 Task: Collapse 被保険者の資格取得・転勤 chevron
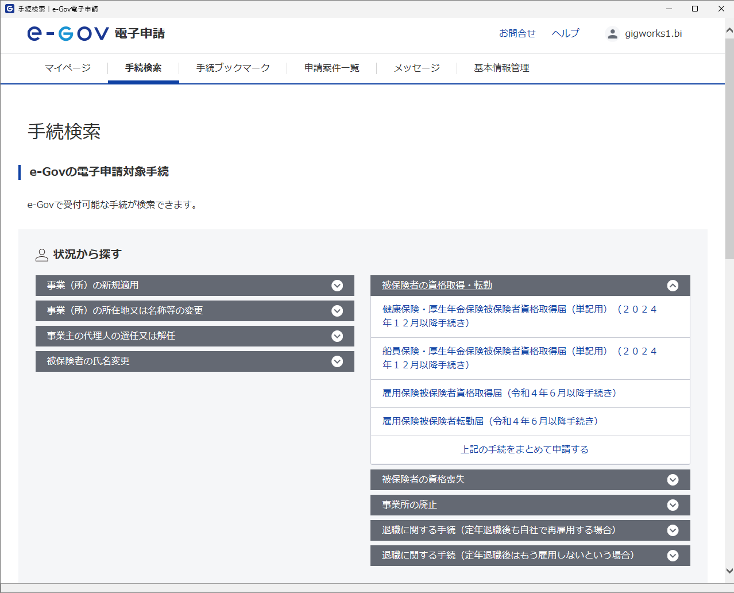[x=673, y=286]
